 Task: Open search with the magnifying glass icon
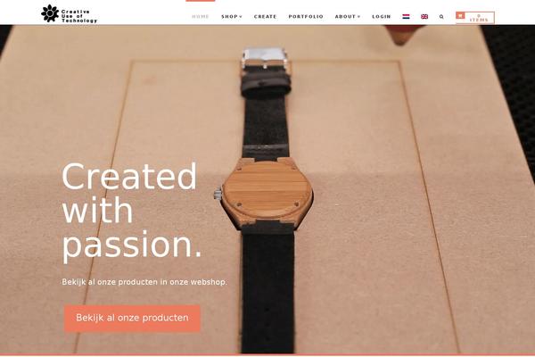coord(441,16)
